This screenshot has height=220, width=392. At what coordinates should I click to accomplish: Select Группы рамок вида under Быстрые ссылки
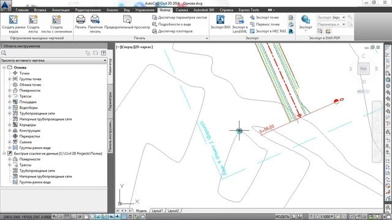click(x=35, y=182)
